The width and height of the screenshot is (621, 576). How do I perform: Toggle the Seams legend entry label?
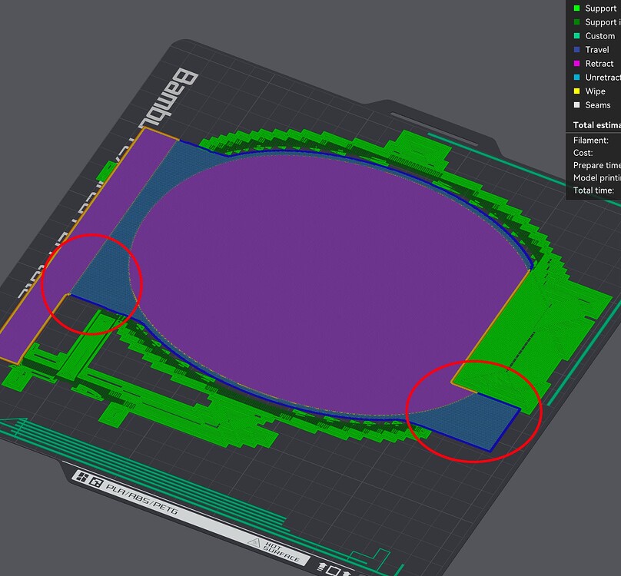pos(598,105)
